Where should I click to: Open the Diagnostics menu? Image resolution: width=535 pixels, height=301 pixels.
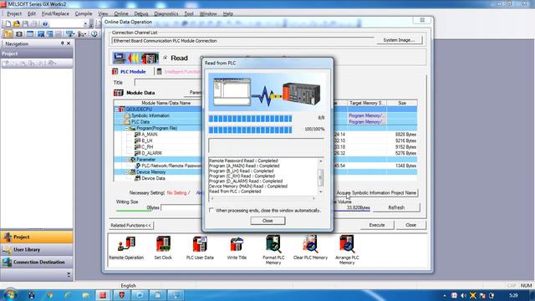(x=166, y=13)
